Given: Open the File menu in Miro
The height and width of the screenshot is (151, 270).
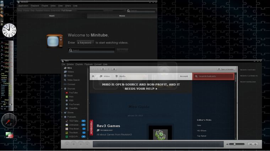Looking at the screenshot, I should point(63,64).
